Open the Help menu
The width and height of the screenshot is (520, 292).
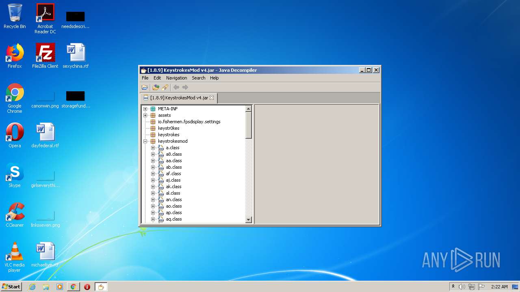pyautogui.click(x=214, y=78)
